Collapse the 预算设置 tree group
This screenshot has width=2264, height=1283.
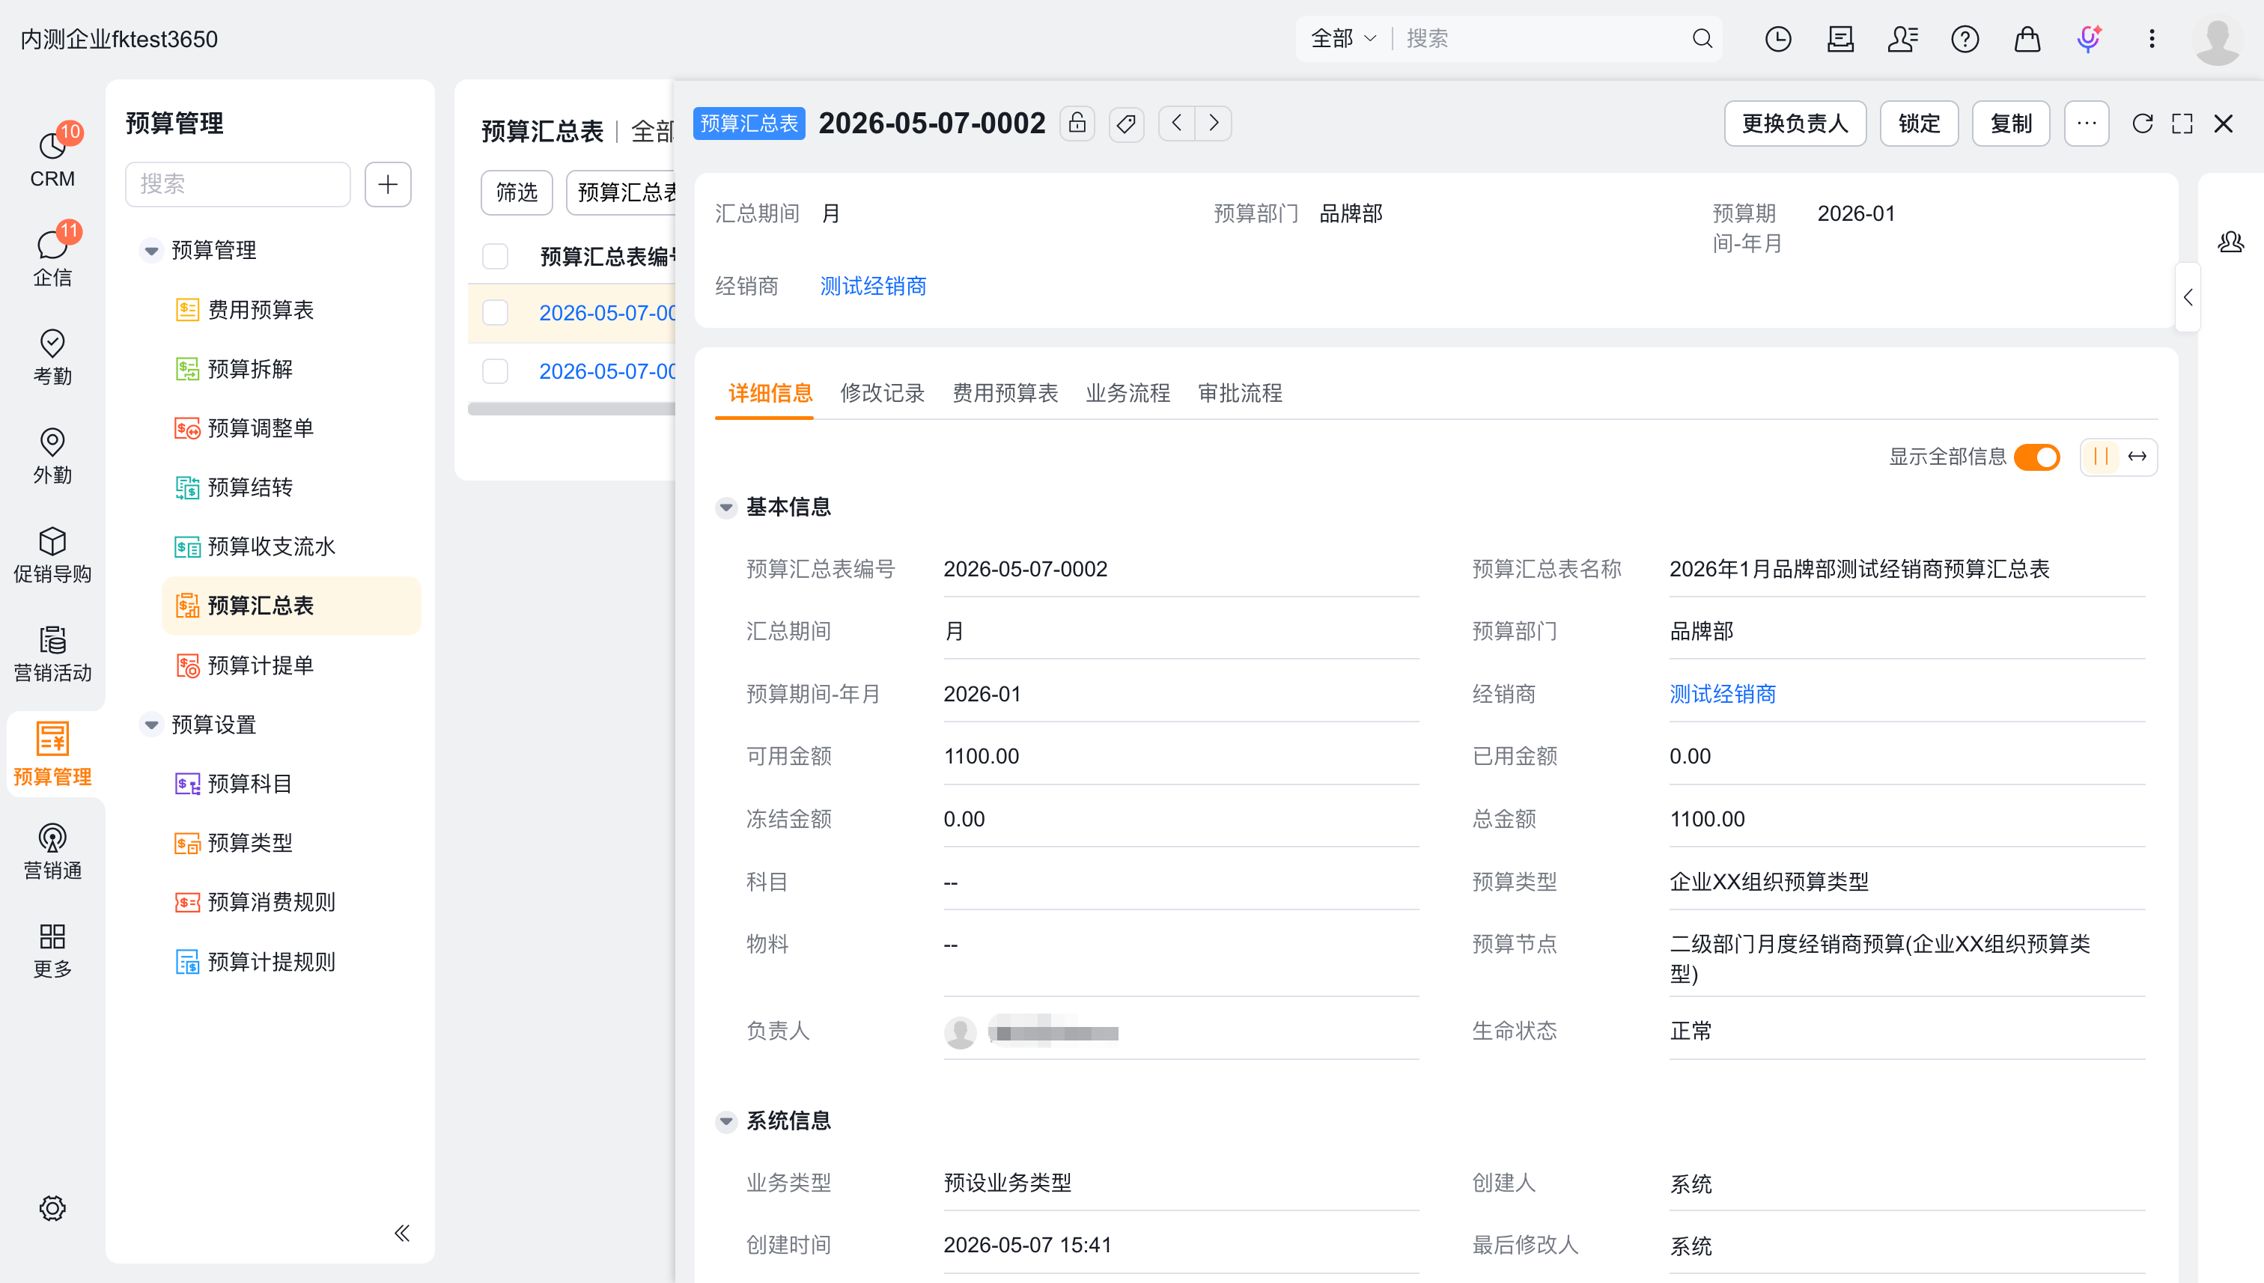151,725
